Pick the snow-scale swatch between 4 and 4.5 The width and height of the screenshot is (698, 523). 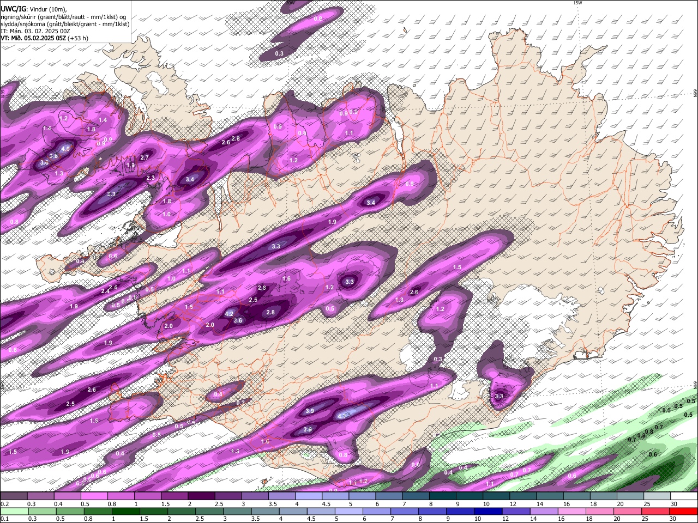308,496
